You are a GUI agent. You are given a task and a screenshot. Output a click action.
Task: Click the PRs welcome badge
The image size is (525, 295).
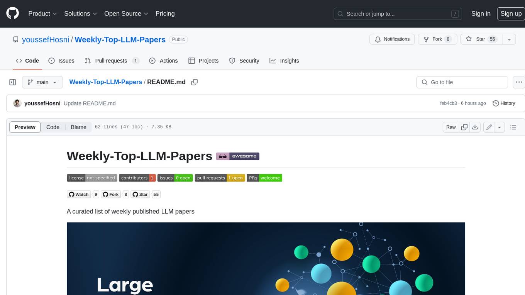coord(264,178)
